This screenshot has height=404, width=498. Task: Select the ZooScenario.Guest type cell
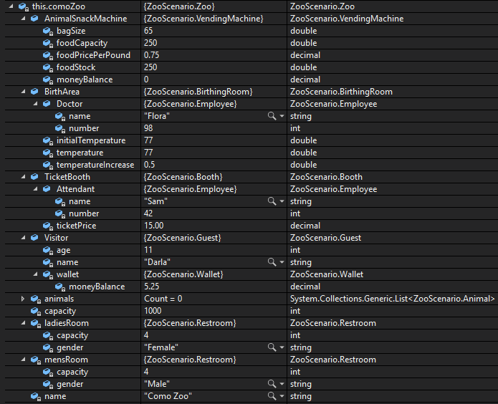point(325,238)
